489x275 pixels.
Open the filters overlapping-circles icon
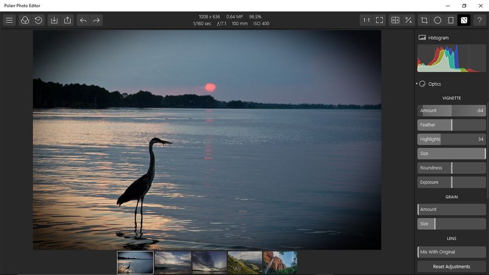tap(25, 20)
